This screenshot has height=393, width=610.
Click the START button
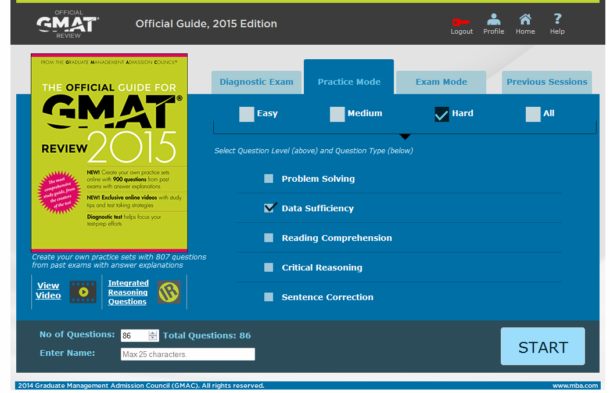pyautogui.click(x=543, y=347)
